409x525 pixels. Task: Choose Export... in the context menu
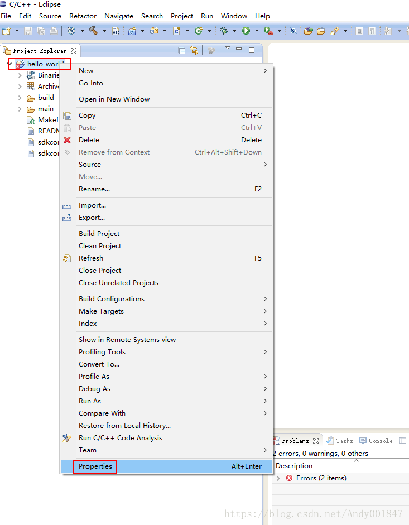(166, 217)
